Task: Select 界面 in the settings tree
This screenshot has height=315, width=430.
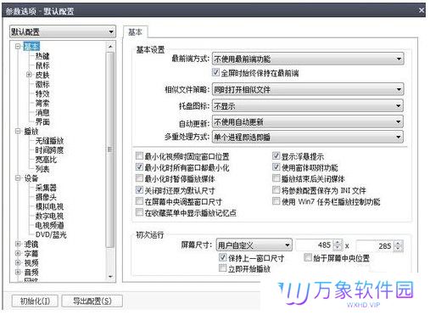Action: tap(42, 121)
